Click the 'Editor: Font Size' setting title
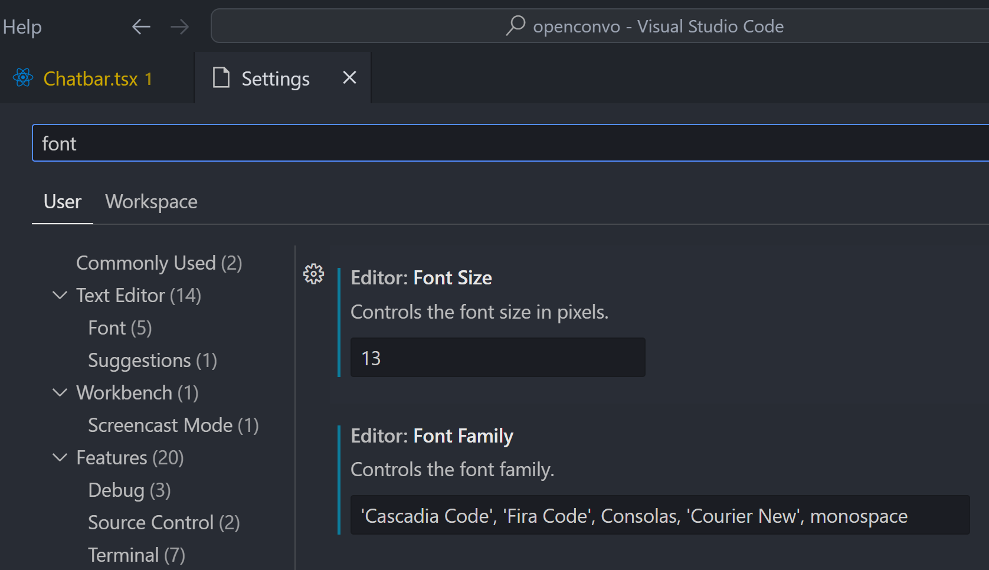The width and height of the screenshot is (989, 570). 421,278
